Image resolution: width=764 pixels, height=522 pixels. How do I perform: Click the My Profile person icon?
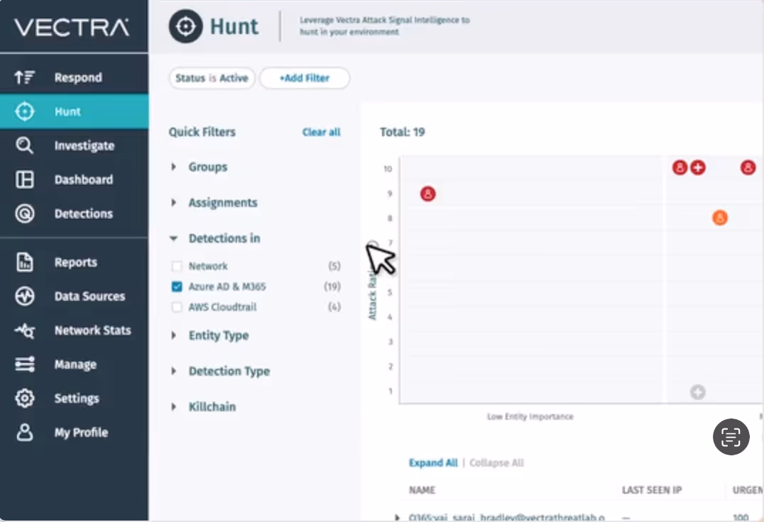pyautogui.click(x=24, y=433)
